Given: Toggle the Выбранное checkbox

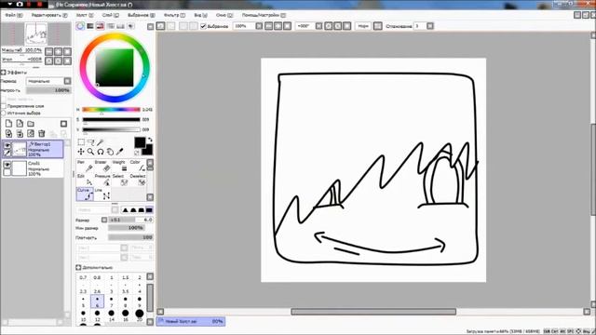Looking at the screenshot, I should click(x=203, y=26).
